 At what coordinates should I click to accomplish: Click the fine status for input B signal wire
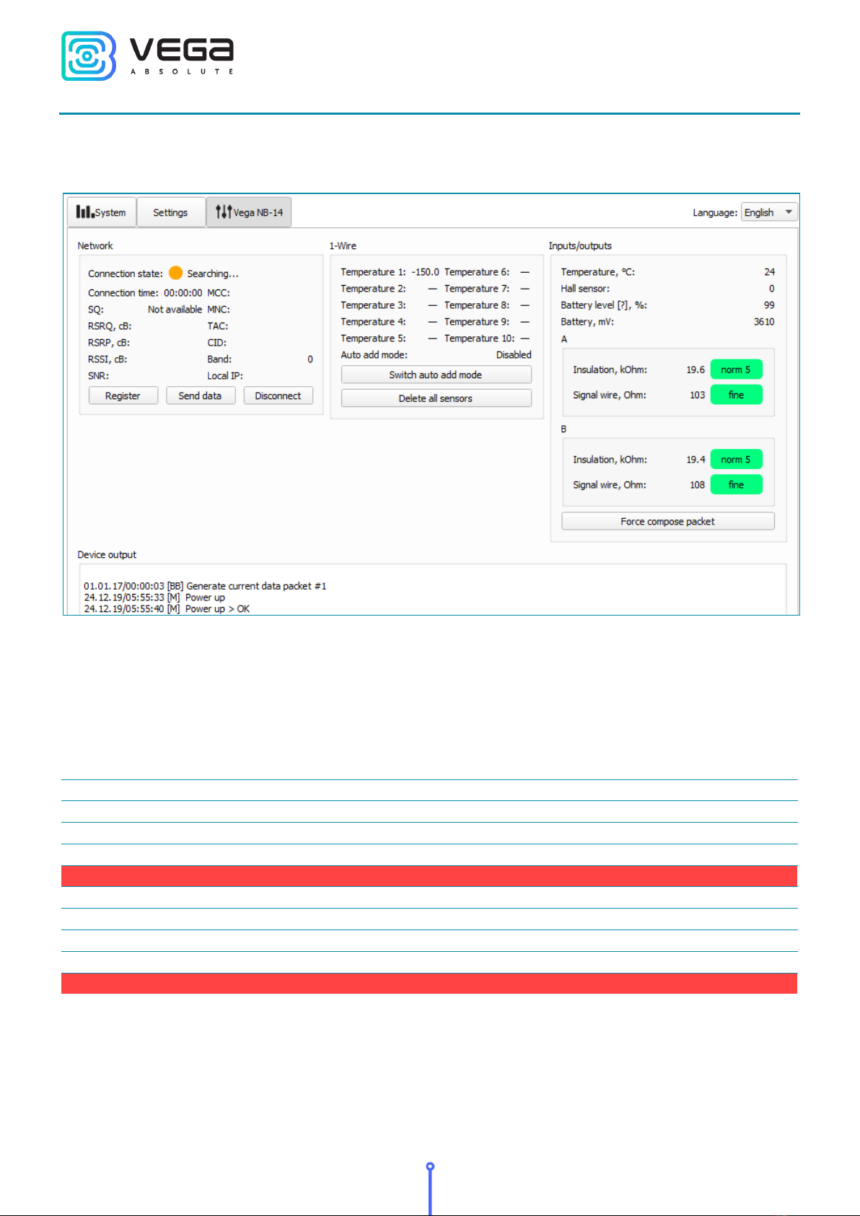[x=736, y=484]
